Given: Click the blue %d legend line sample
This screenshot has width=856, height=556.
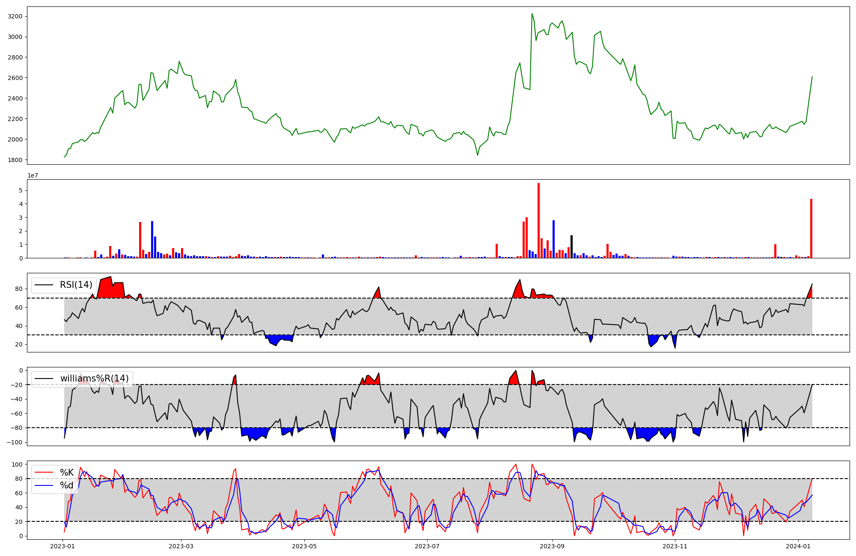Looking at the screenshot, I should coord(44,485).
